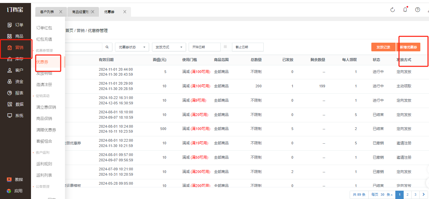Open the 商品 (Products) sidebar icon
This screenshot has height=199, width=429.
(10, 36)
